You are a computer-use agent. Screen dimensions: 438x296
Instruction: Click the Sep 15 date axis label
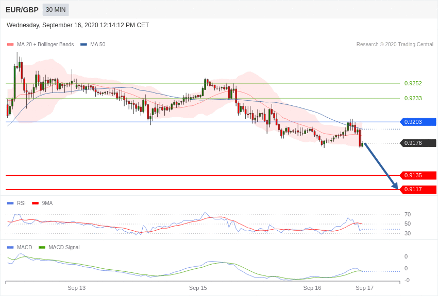pyautogui.click(x=198, y=288)
